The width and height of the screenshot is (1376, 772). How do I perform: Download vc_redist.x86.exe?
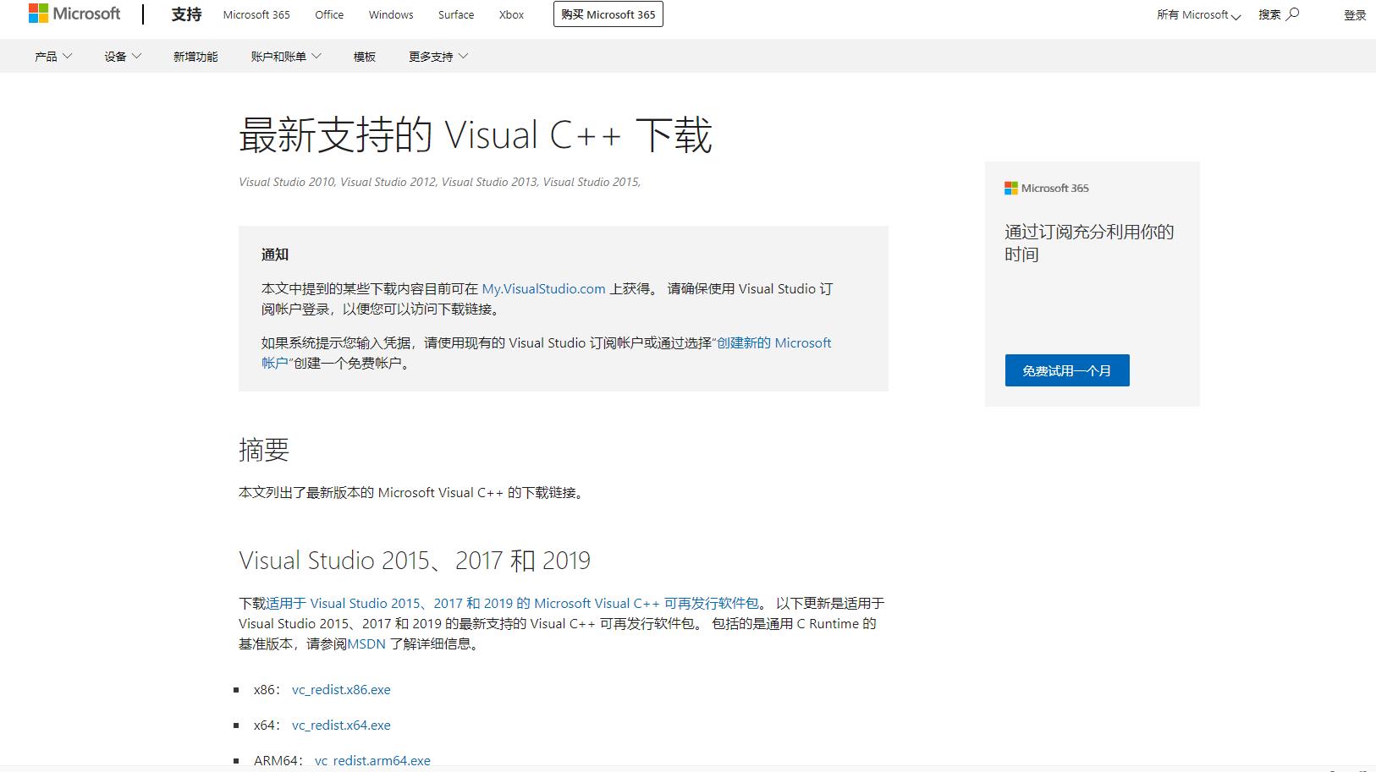(x=341, y=690)
